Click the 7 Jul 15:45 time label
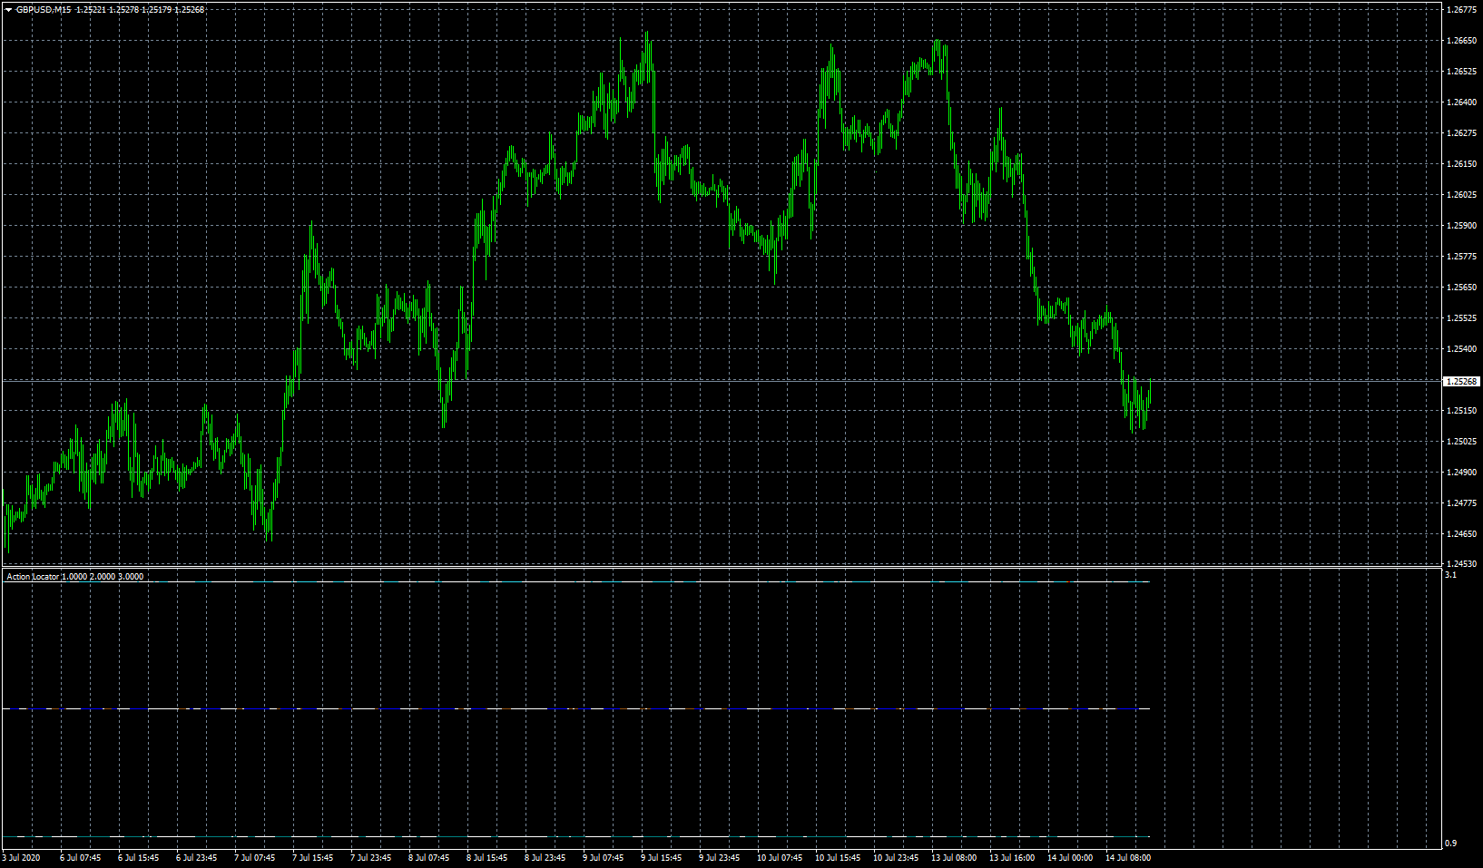Image resolution: width=1483 pixels, height=868 pixels. tap(312, 858)
